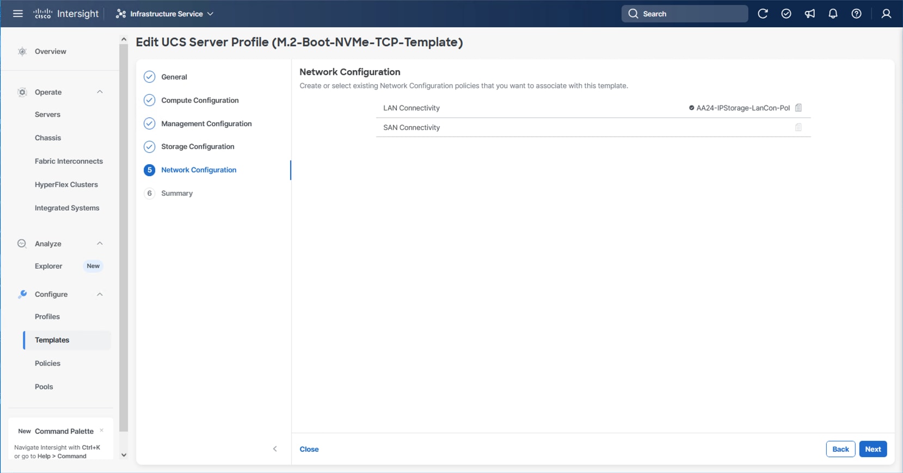Open Policies in the sidebar
Screen dimensions: 903x473
[47, 364]
